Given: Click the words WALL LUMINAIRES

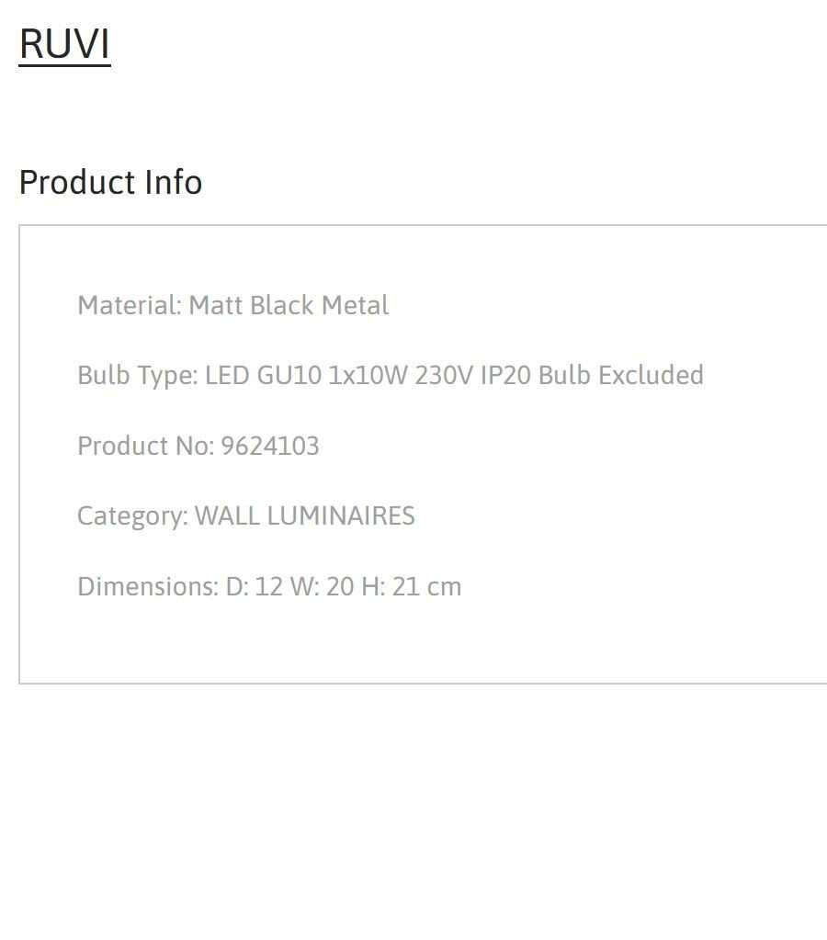Looking at the screenshot, I should pos(305,515).
